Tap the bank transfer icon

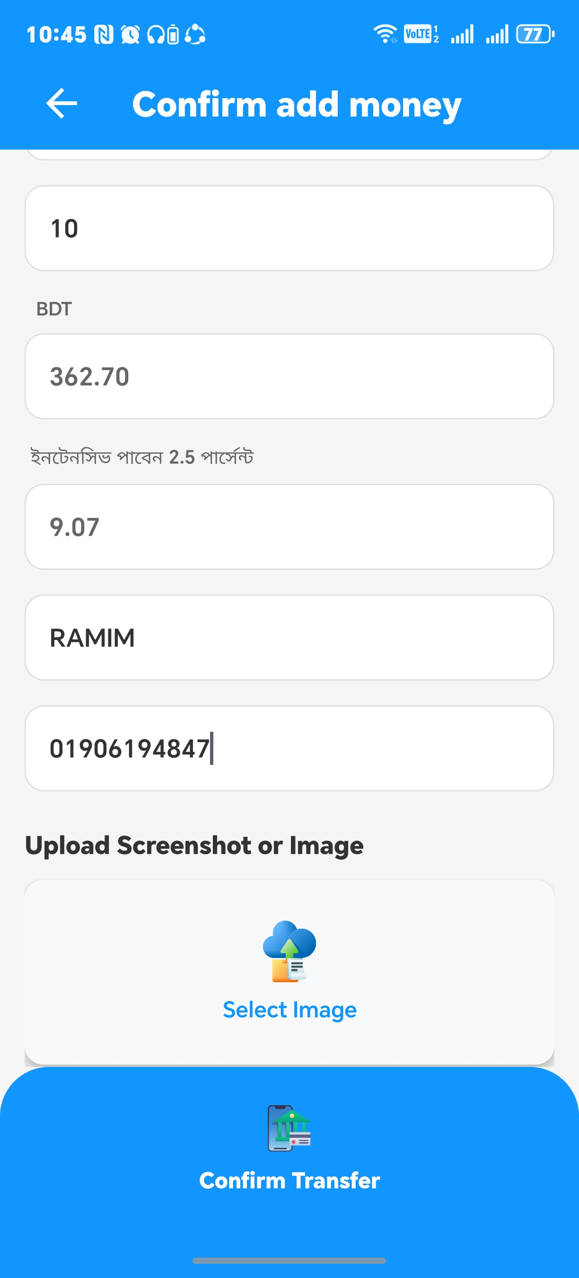(289, 1127)
